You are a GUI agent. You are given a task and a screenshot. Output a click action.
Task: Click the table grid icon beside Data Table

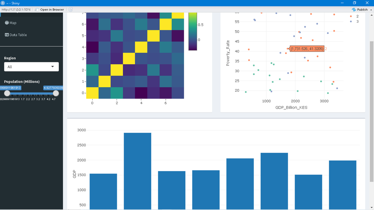tap(7, 35)
